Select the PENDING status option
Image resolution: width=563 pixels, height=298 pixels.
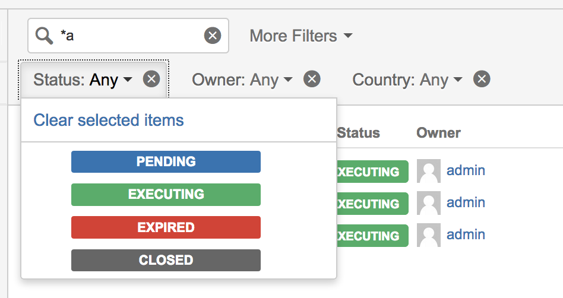[x=166, y=161]
